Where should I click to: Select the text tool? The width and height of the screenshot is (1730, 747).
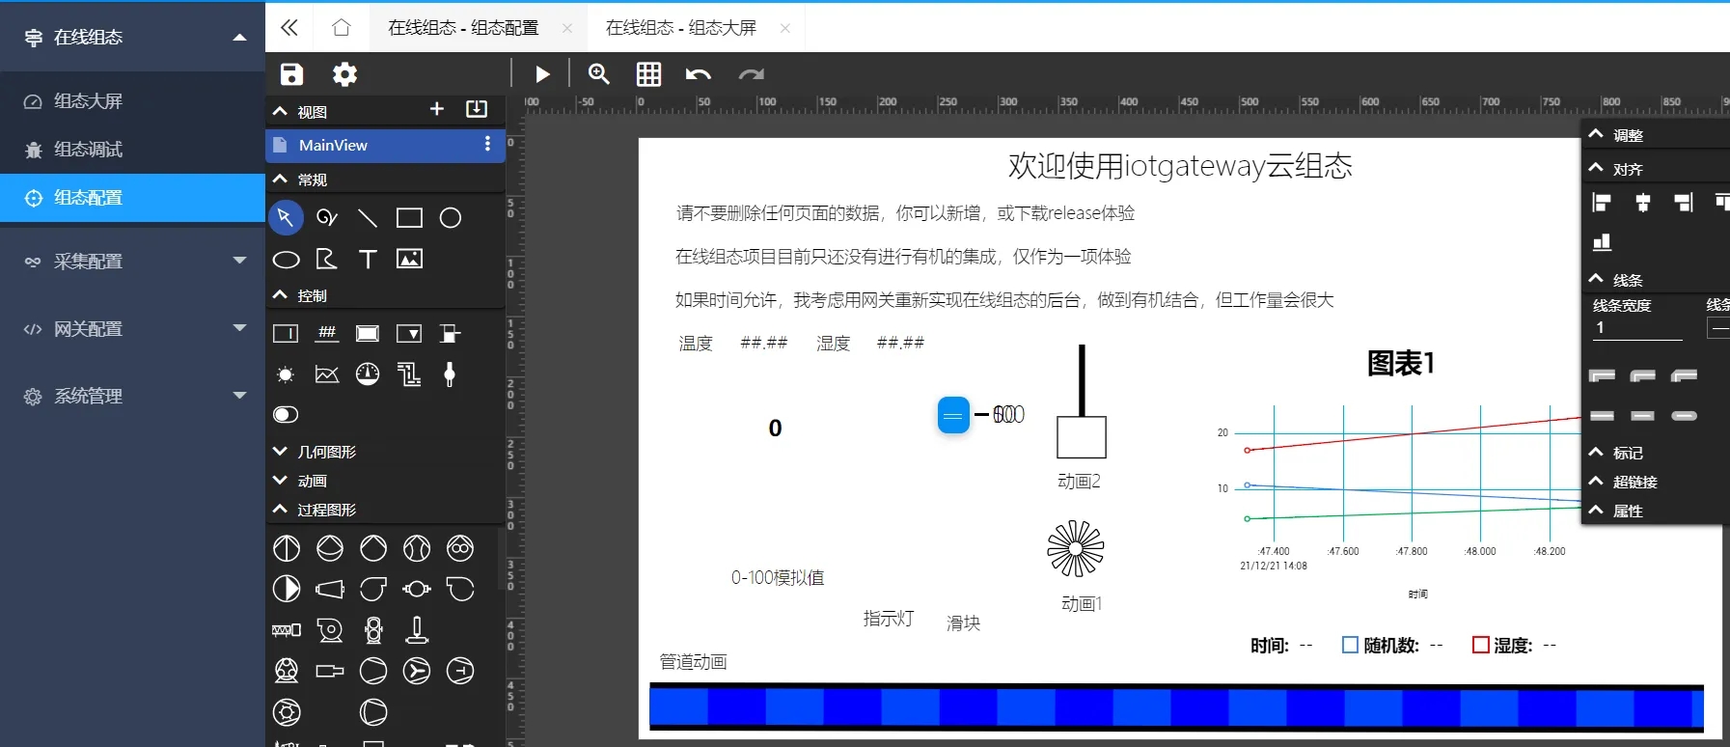pos(368,259)
